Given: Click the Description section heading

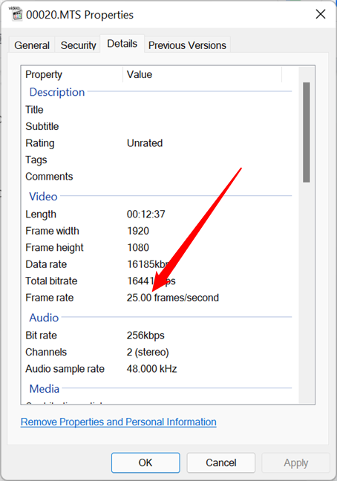Looking at the screenshot, I should coord(57,92).
